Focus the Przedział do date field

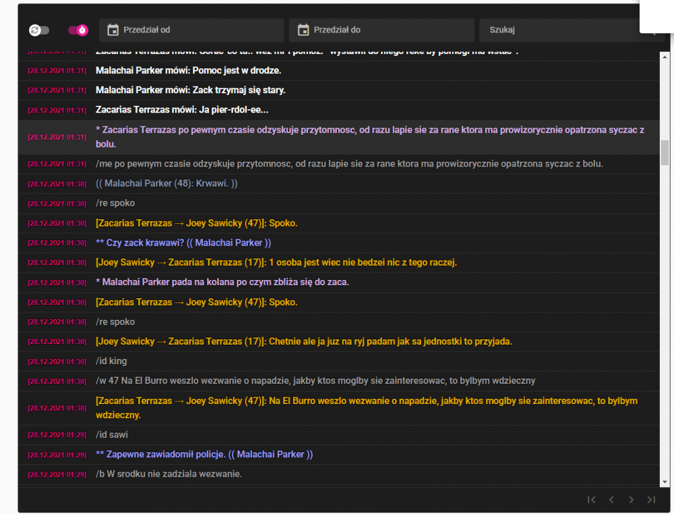[x=381, y=30]
